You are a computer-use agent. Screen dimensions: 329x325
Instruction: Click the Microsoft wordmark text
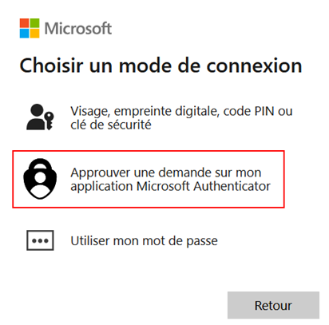(x=78, y=28)
